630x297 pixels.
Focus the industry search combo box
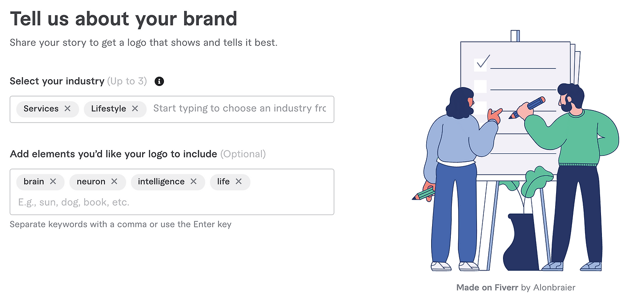click(239, 109)
